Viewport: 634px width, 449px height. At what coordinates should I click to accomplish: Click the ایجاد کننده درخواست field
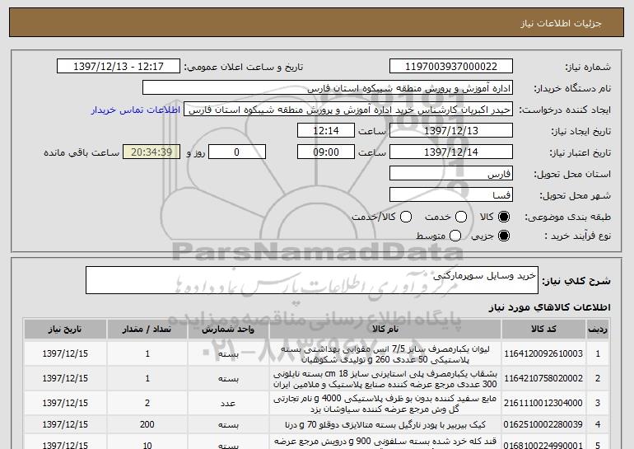tap(348, 110)
